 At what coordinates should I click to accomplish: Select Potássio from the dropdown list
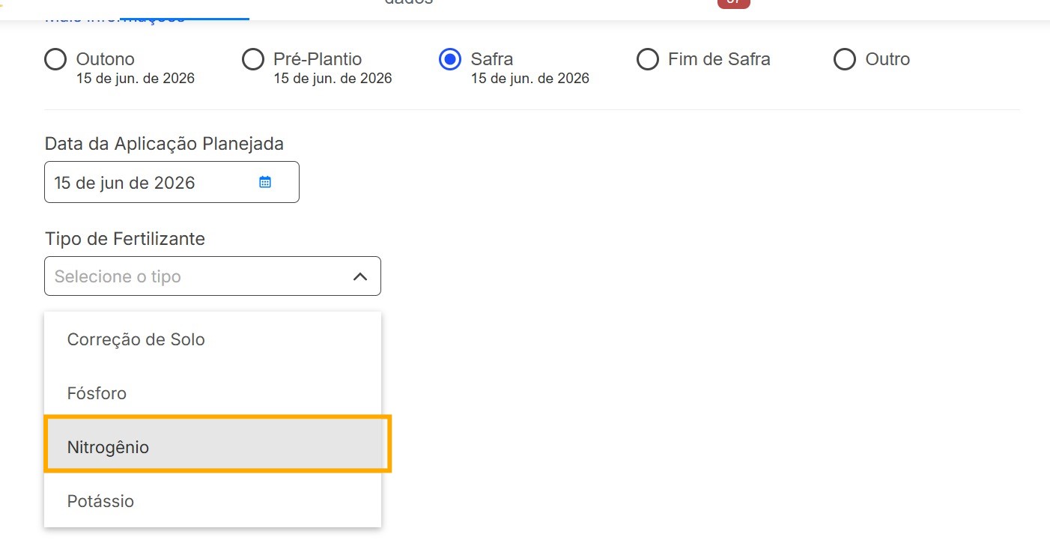(101, 501)
